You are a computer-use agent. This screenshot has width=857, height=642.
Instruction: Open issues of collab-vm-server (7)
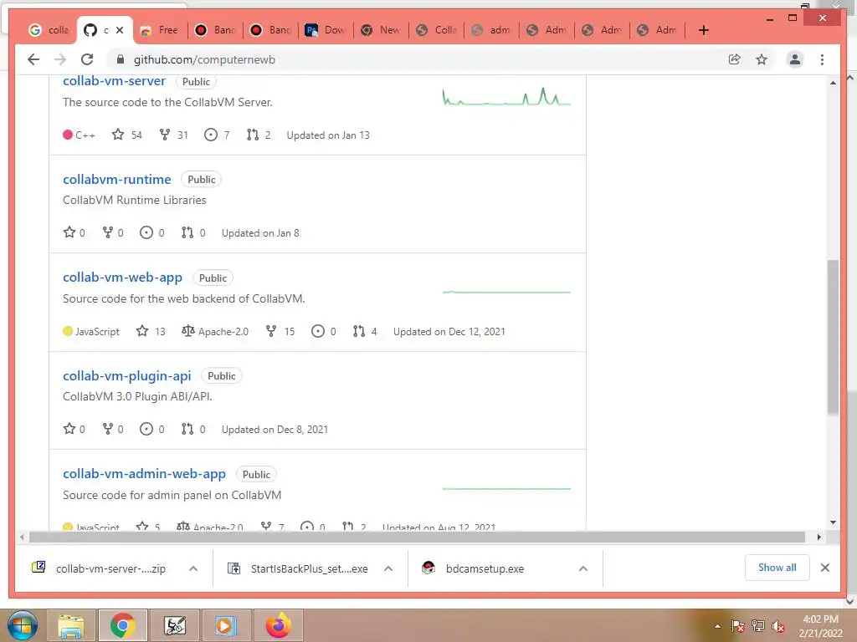pyautogui.click(x=217, y=135)
